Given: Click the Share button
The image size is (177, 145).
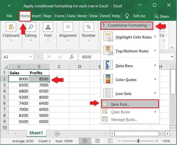Looking at the screenshot, I should pos(162,16).
